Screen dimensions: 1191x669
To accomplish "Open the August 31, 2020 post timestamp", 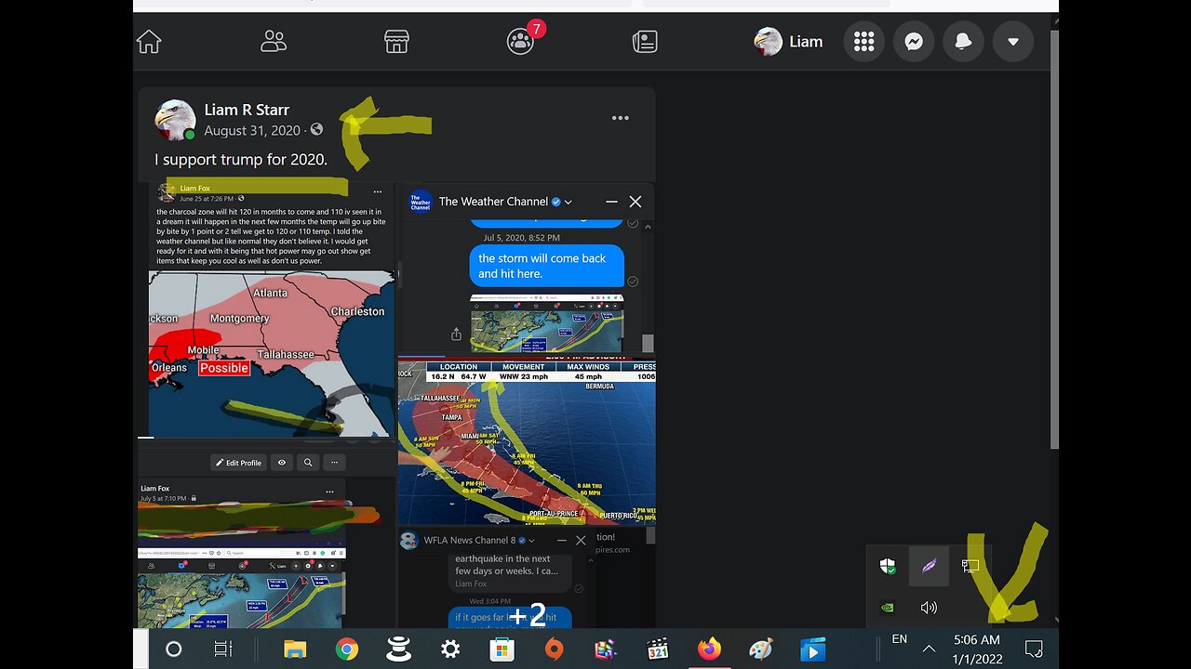I will coord(252,131).
